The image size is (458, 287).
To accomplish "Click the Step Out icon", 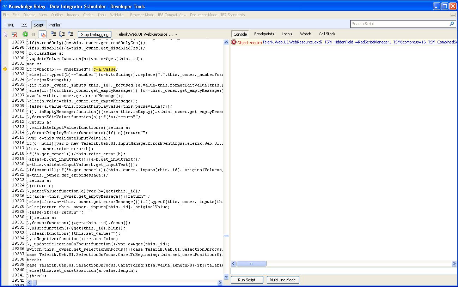I will click(x=71, y=34).
